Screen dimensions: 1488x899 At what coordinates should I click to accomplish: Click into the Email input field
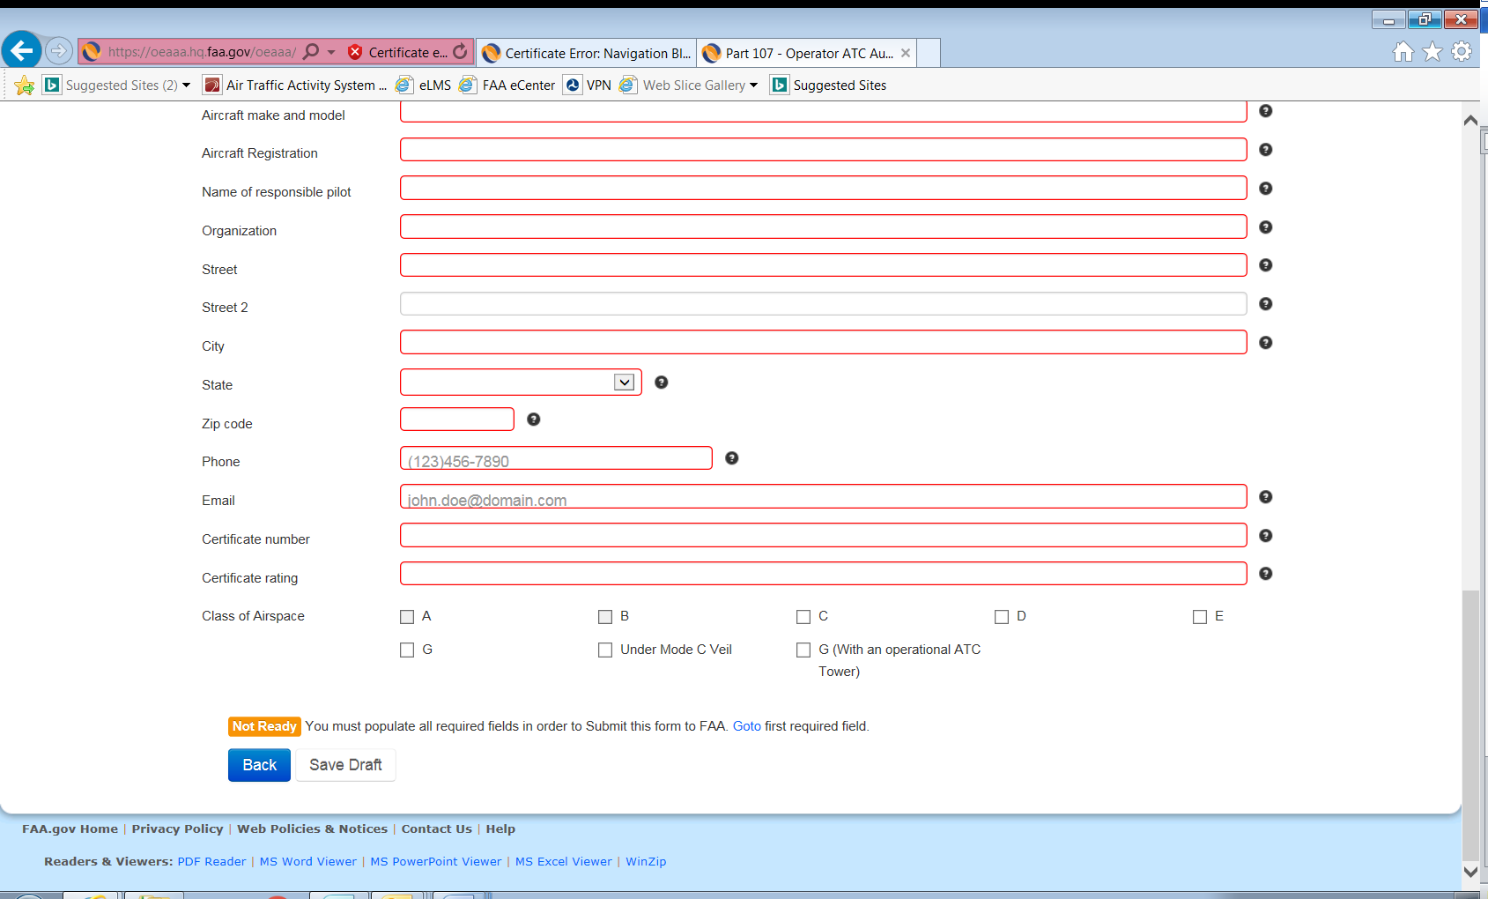823,497
